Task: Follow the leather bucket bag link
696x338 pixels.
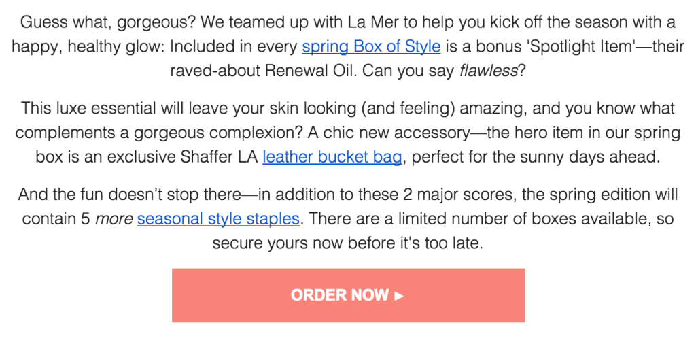Action: 332,157
